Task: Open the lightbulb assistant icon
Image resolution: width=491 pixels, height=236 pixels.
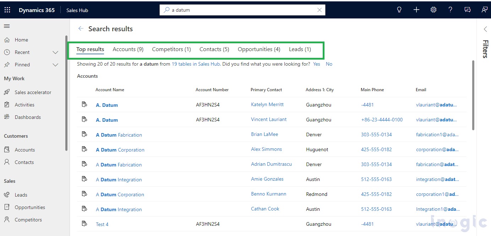Action: point(399,10)
